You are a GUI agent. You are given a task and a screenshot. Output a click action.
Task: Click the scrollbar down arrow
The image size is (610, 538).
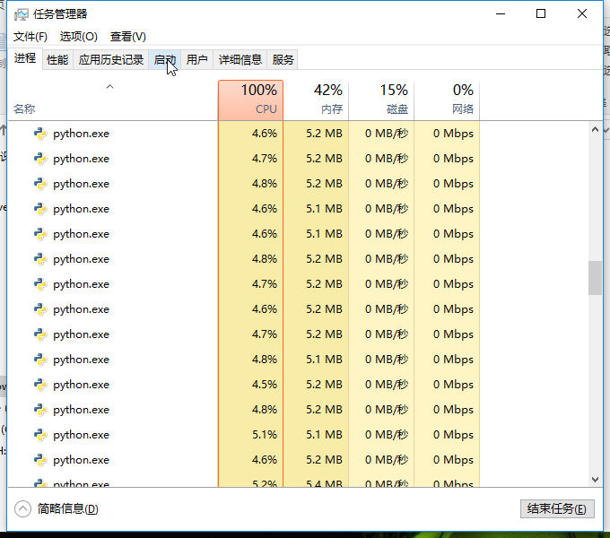coord(595,480)
